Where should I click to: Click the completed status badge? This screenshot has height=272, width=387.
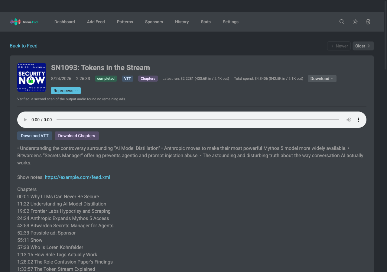pos(106,79)
